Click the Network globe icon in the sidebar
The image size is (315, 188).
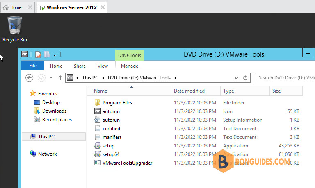tap(33, 154)
